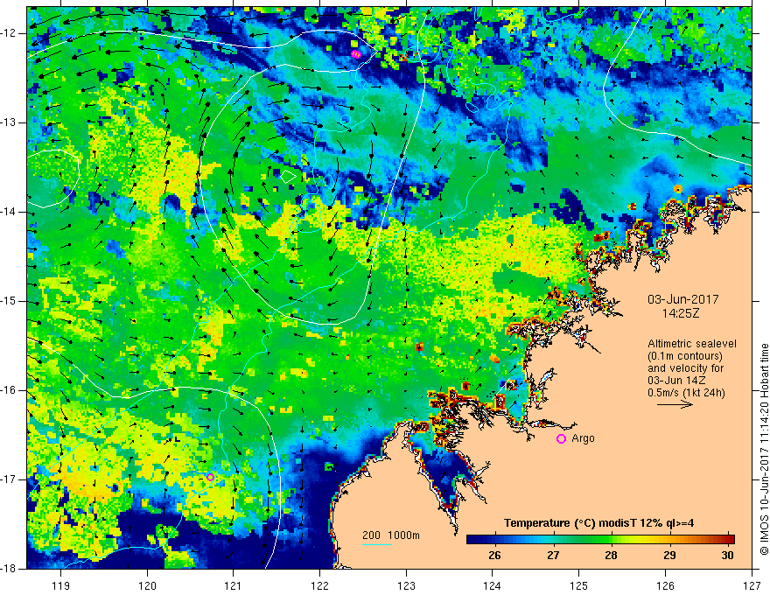The height and width of the screenshot is (595, 770).
Task: Click the "(0.1m contours)" text
Action: click(x=685, y=356)
